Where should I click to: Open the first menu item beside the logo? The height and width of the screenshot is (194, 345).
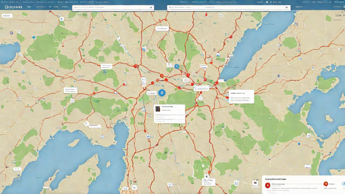[x=29, y=6]
